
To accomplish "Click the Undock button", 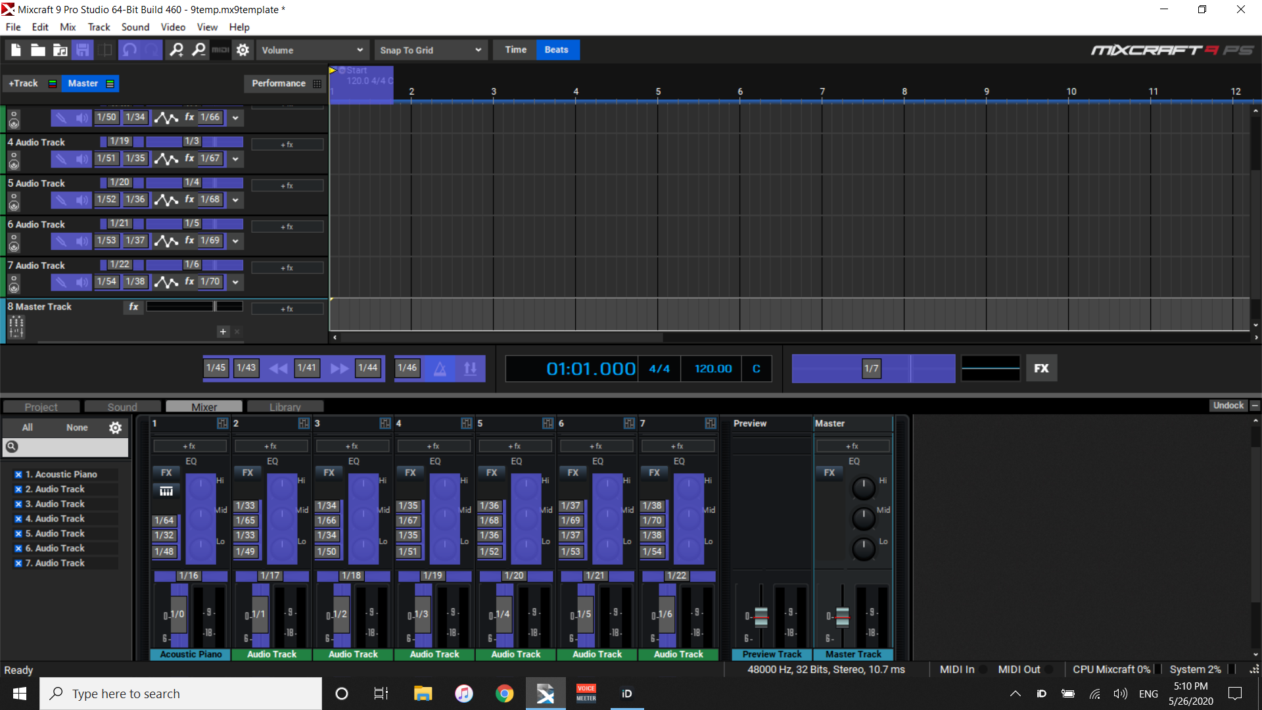I will point(1228,406).
